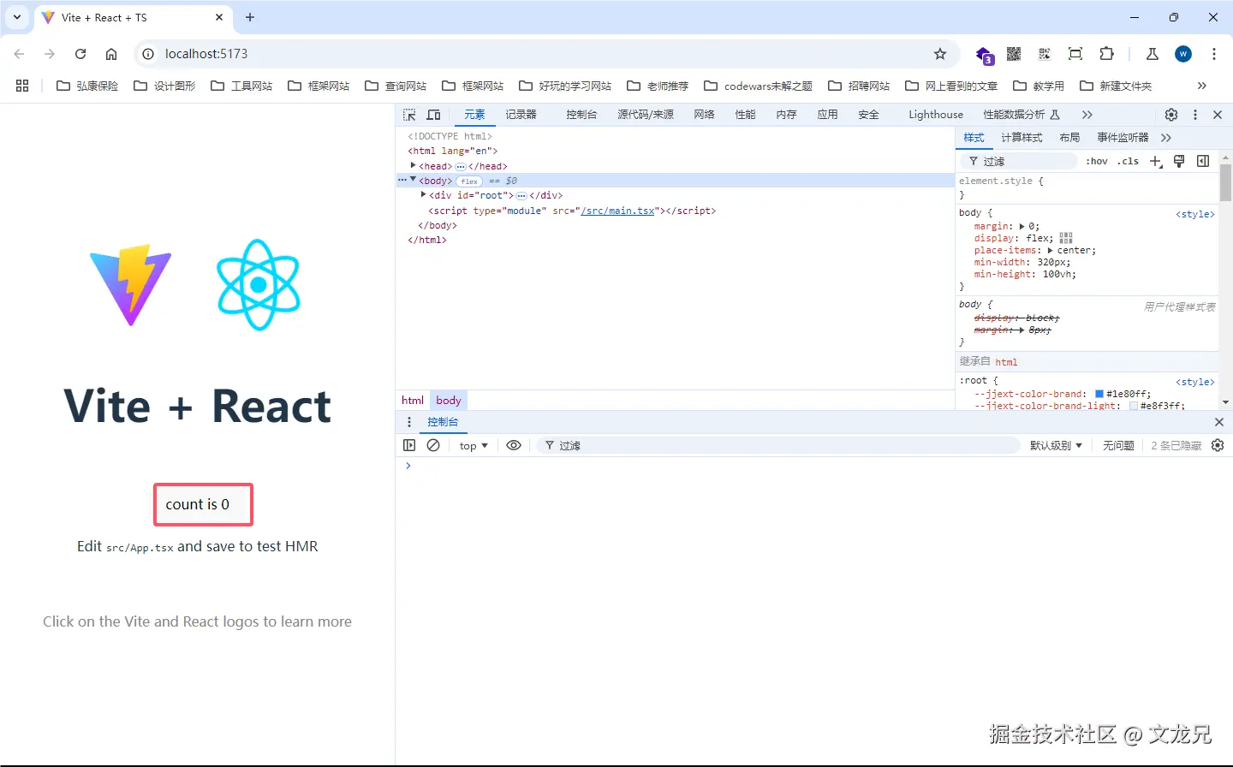Pick the #1e80ff brand color swatch
Viewport: 1233px width, 767px height.
pos(1099,395)
